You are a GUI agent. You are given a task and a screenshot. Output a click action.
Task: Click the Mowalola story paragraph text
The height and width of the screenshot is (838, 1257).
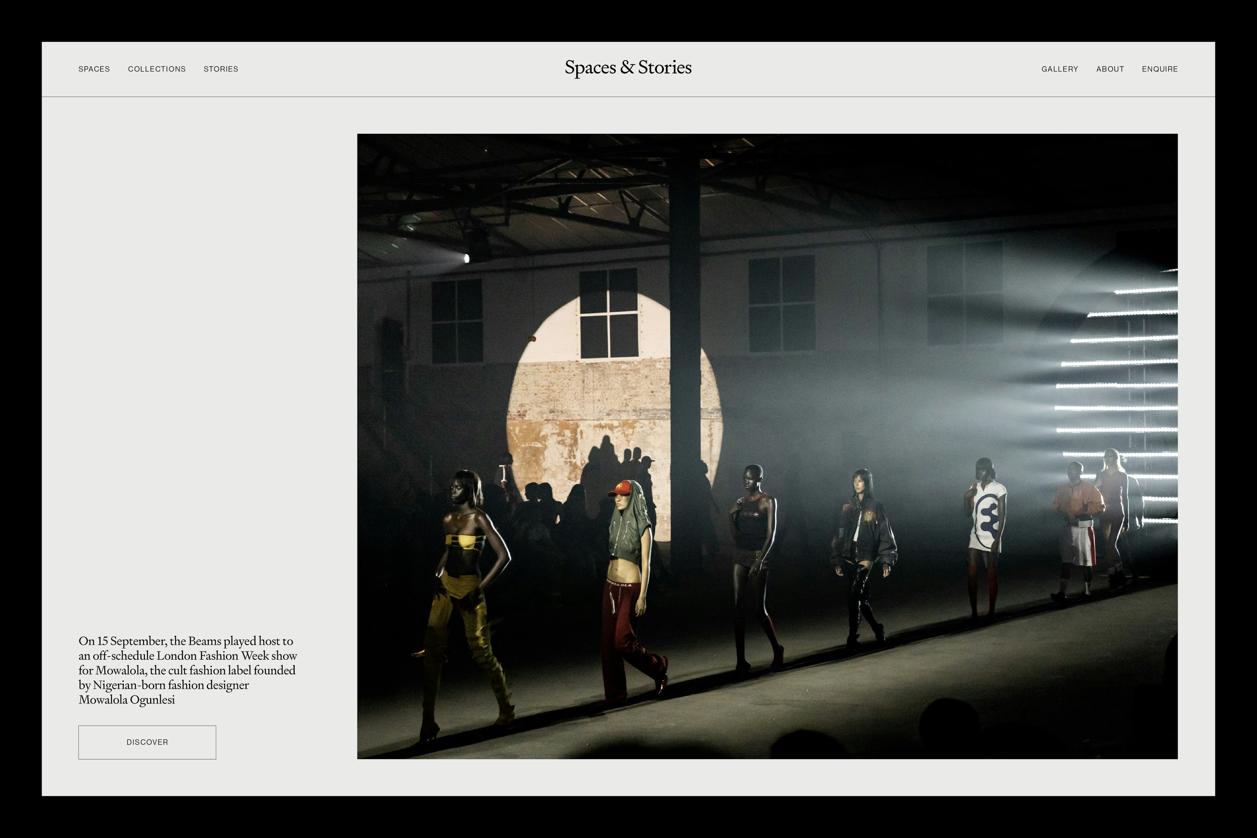point(187,670)
